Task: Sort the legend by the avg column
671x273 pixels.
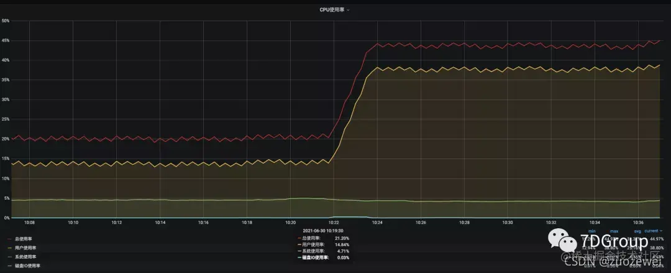Action: point(637,231)
